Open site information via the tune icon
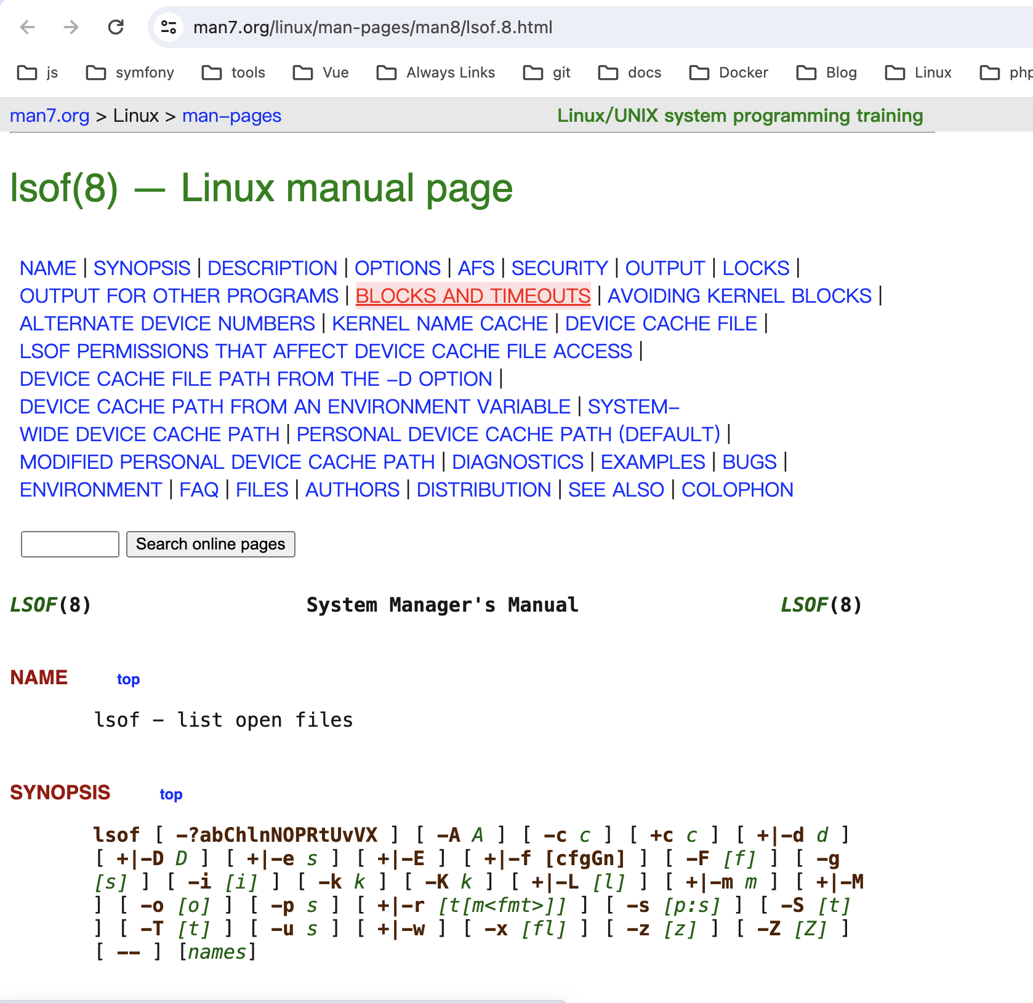Screen dimensions: 1033x1003 click(169, 27)
